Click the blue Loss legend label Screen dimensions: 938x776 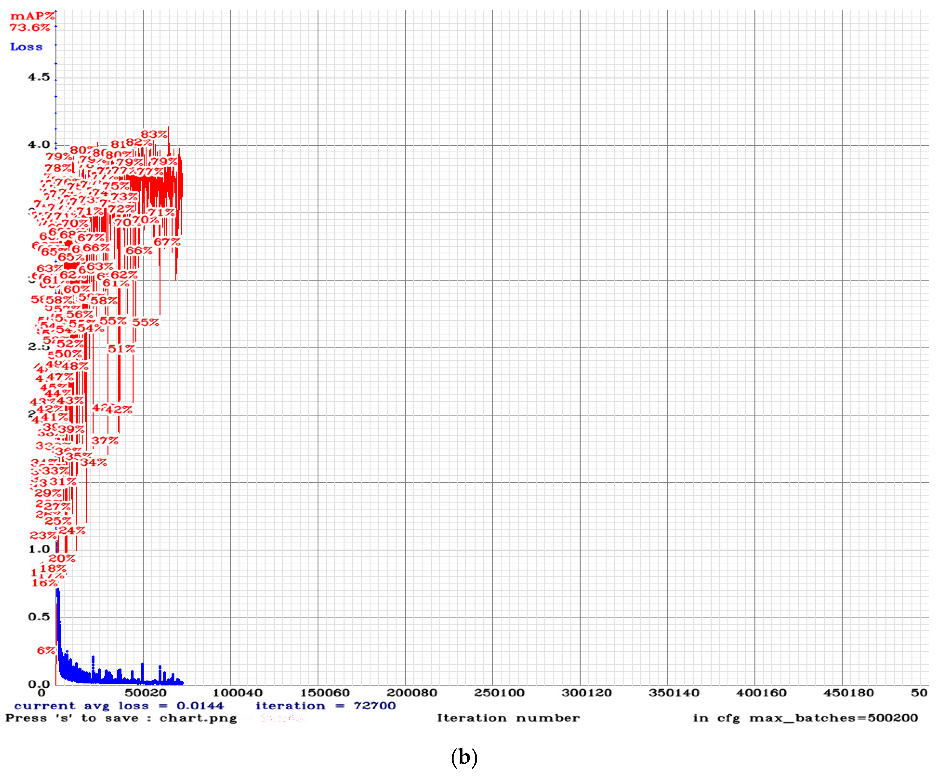26,47
